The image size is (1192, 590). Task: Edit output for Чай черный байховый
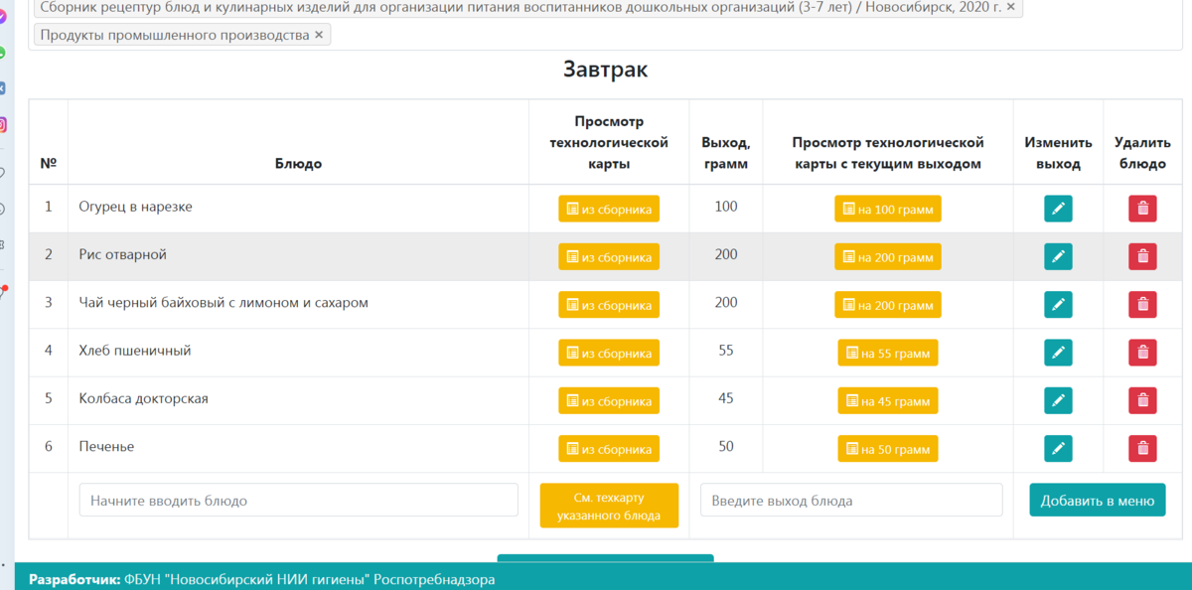pyautogui.click(x=1058, y=305)
